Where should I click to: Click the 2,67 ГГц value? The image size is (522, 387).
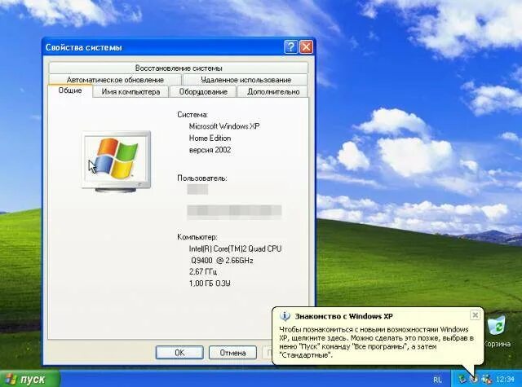[203, 272]
